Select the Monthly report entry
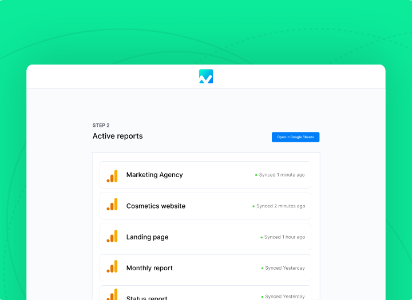Viewport: 412px width, 300px height. pyautogui.click(x=205, y=268)
